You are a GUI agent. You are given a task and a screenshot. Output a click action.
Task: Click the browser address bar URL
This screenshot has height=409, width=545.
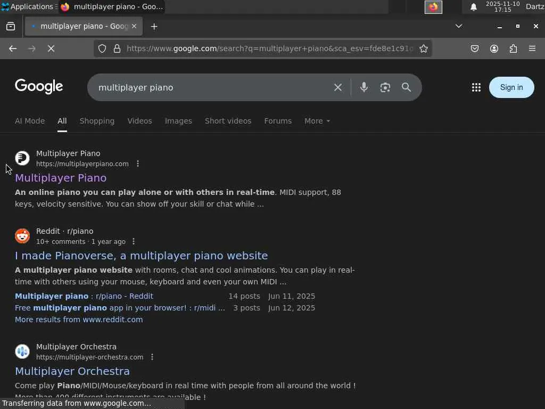[270, 48]
